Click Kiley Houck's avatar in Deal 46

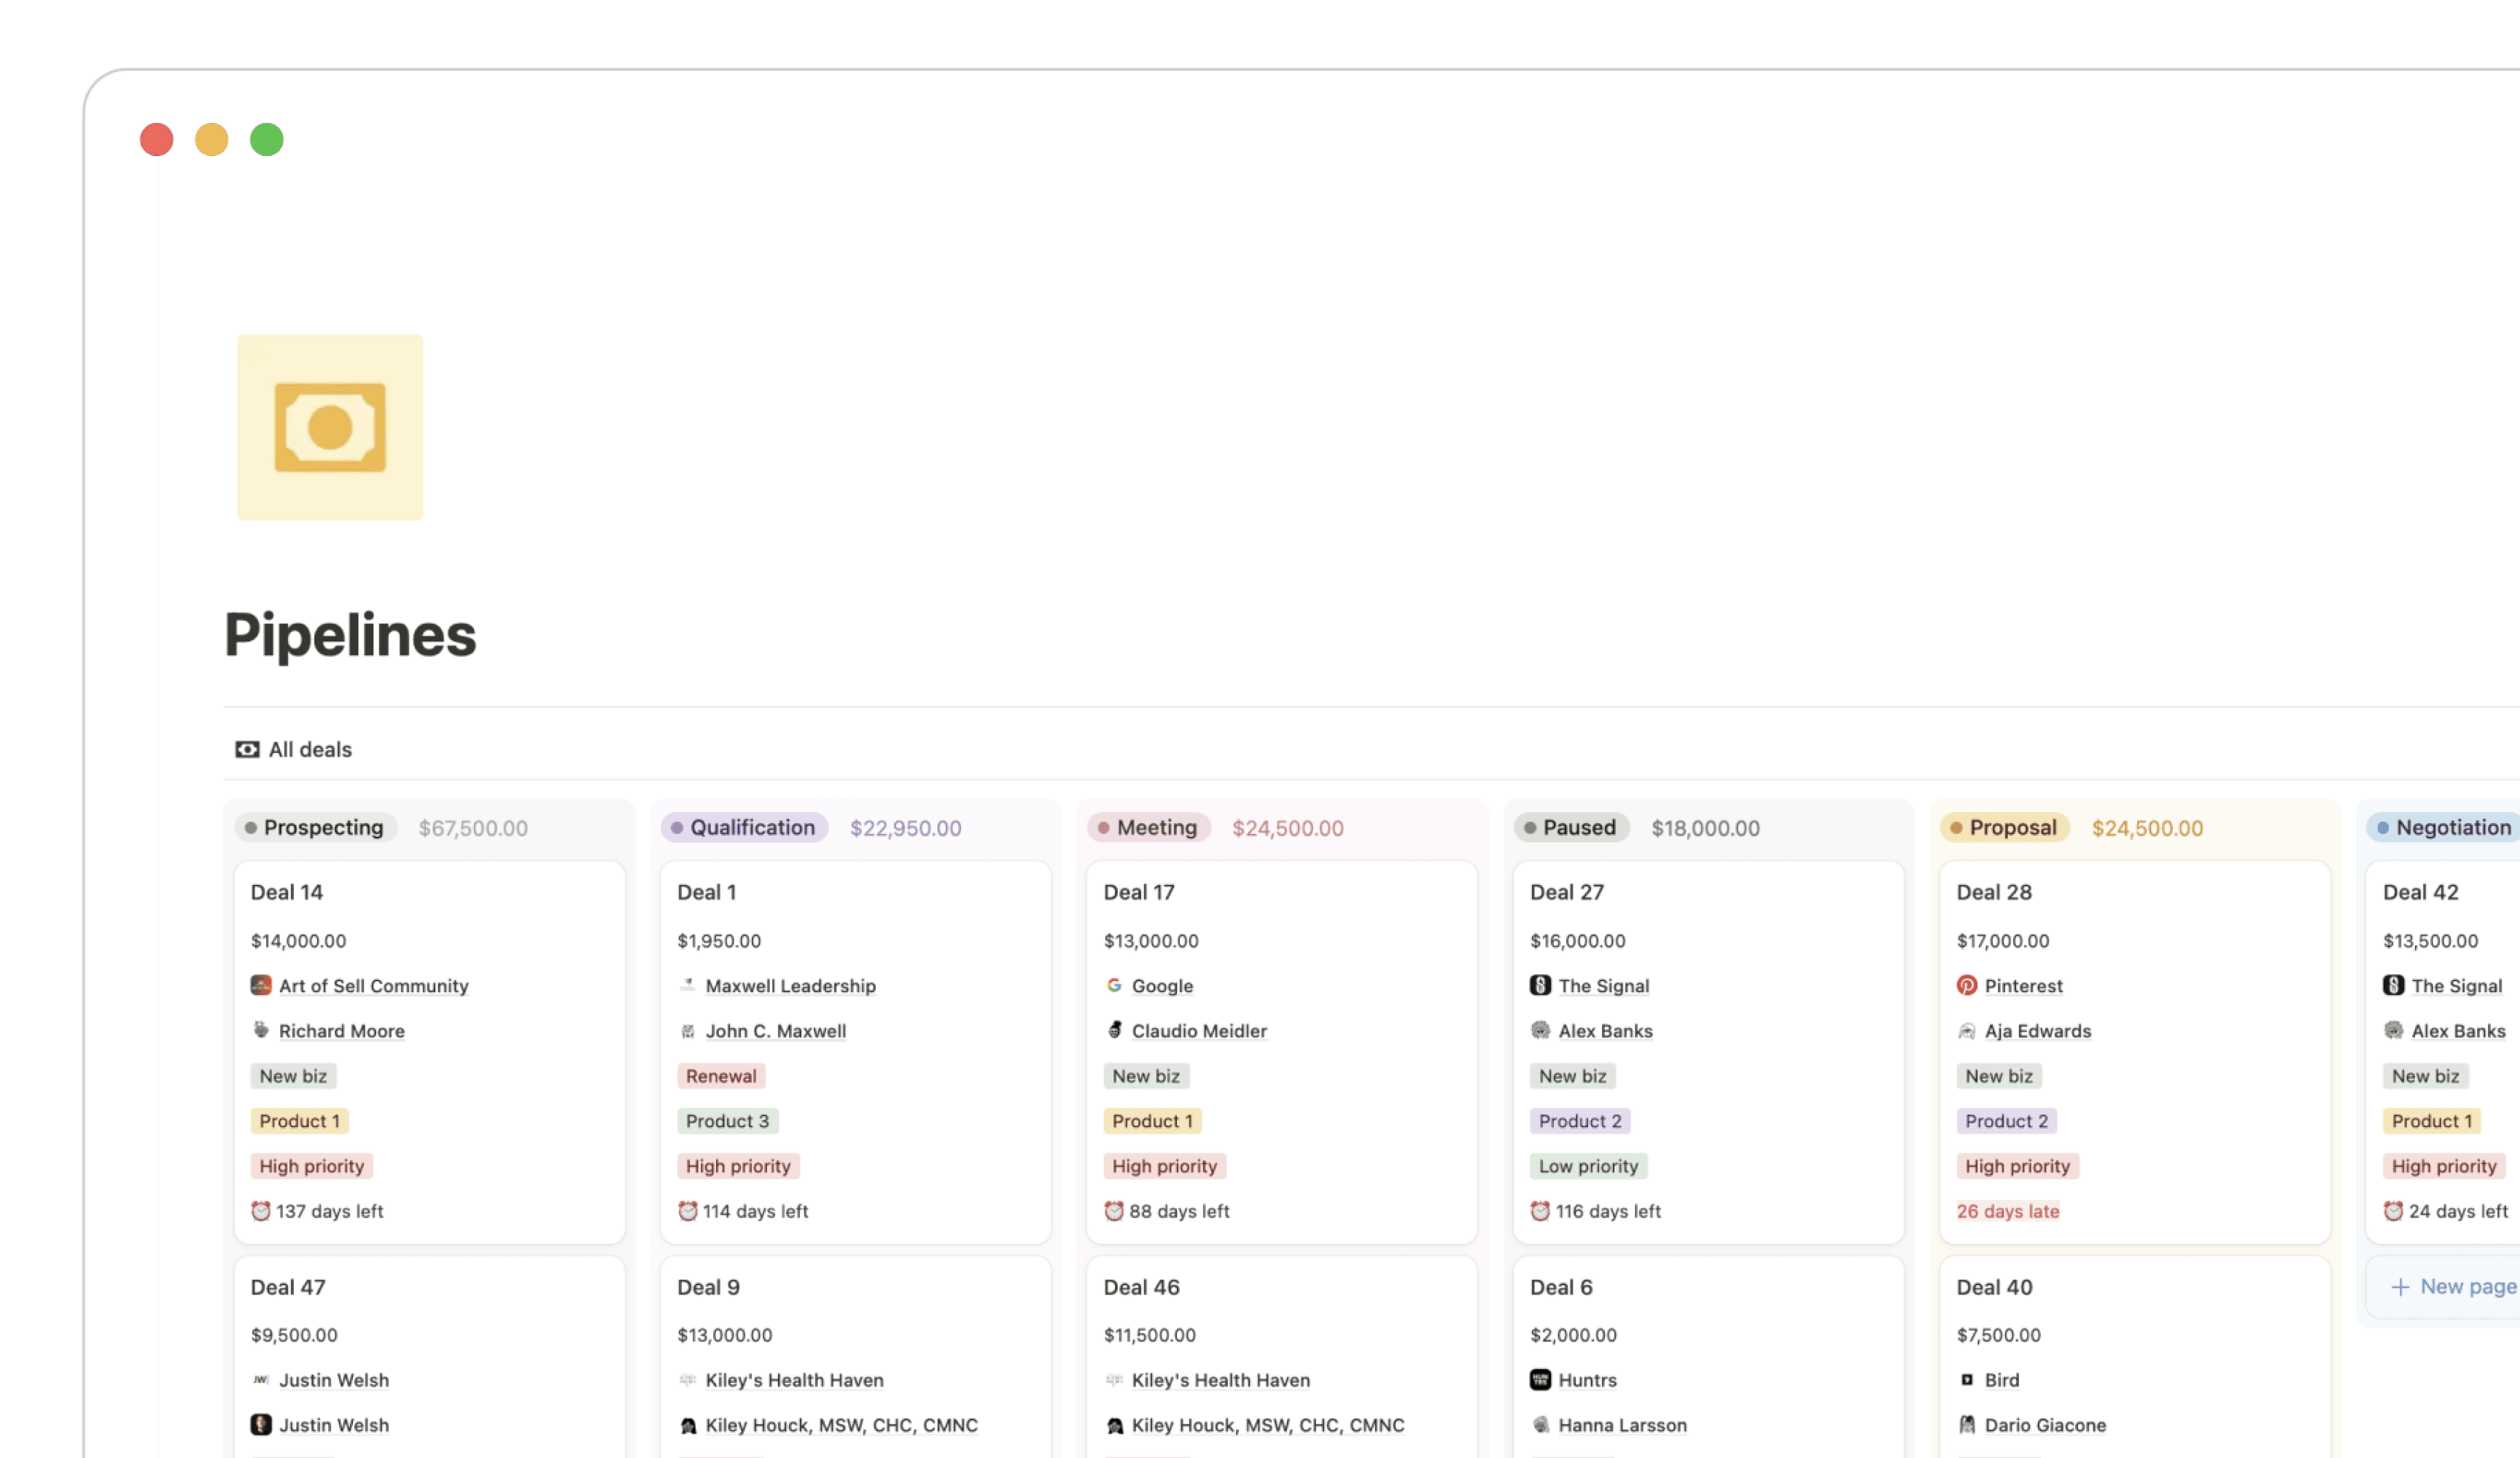click(x=1114, y=1425)
